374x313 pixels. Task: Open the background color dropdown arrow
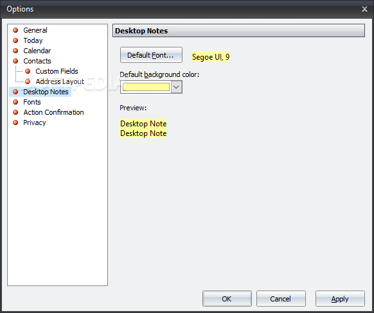[176, 87]
